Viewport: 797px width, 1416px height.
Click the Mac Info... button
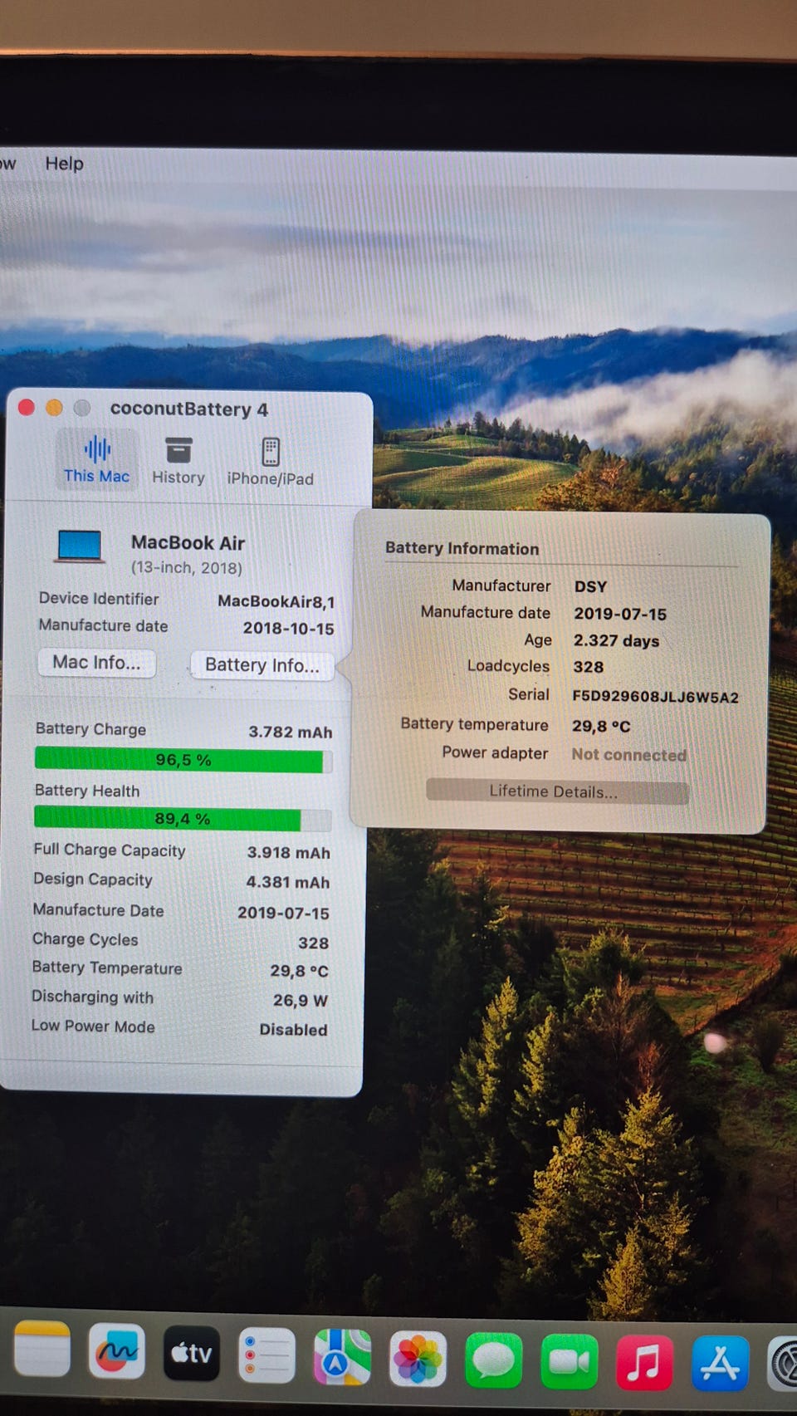click(97, 663)
